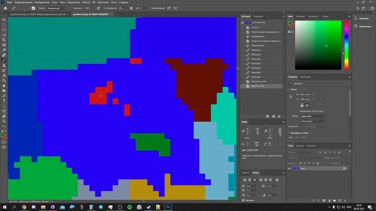Select the Eyedropper tool
This screenshot has height=211, width=376.
(4, 50)
